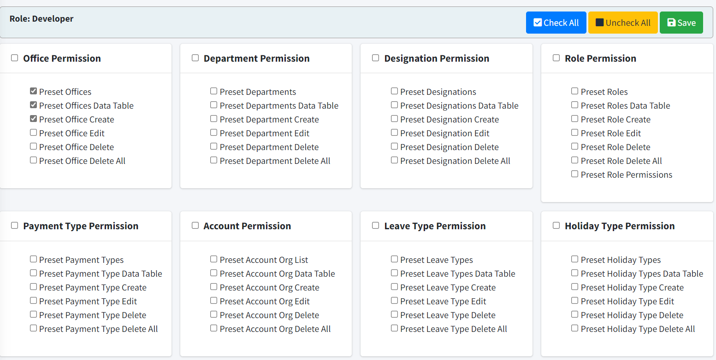Click the Check All button
The width and height of the screenshot is (716, 360).
[x=556, y=23]
